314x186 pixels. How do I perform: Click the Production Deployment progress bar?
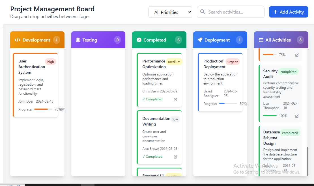[x=228, y=104]
